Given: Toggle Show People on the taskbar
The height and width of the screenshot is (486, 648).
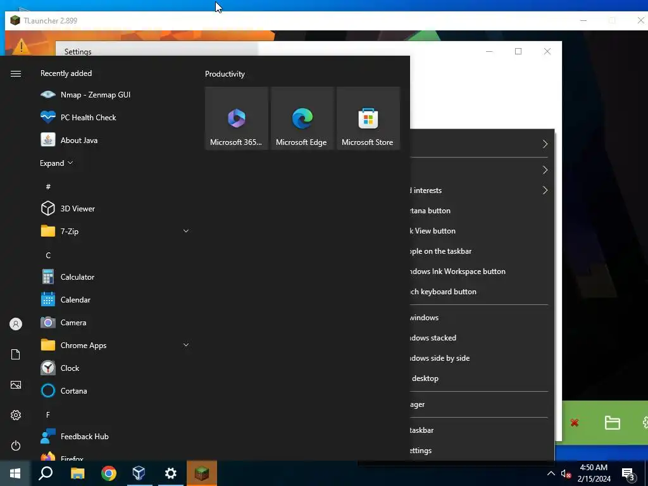Looking at the screenshot, I should point(482,251).
